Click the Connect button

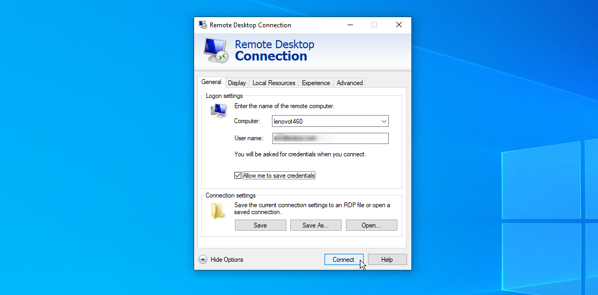tap(344, 260)
